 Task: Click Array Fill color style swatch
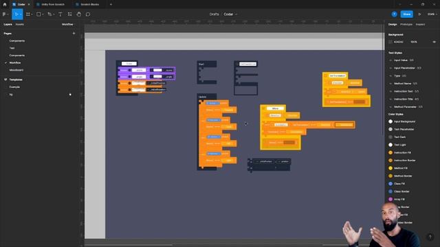point(390,200)
